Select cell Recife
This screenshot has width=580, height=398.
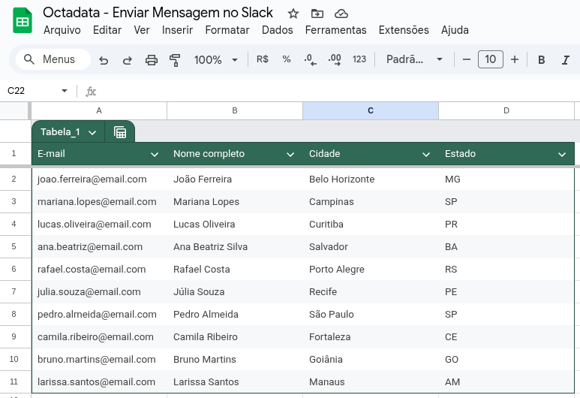(x=370, y=292)
